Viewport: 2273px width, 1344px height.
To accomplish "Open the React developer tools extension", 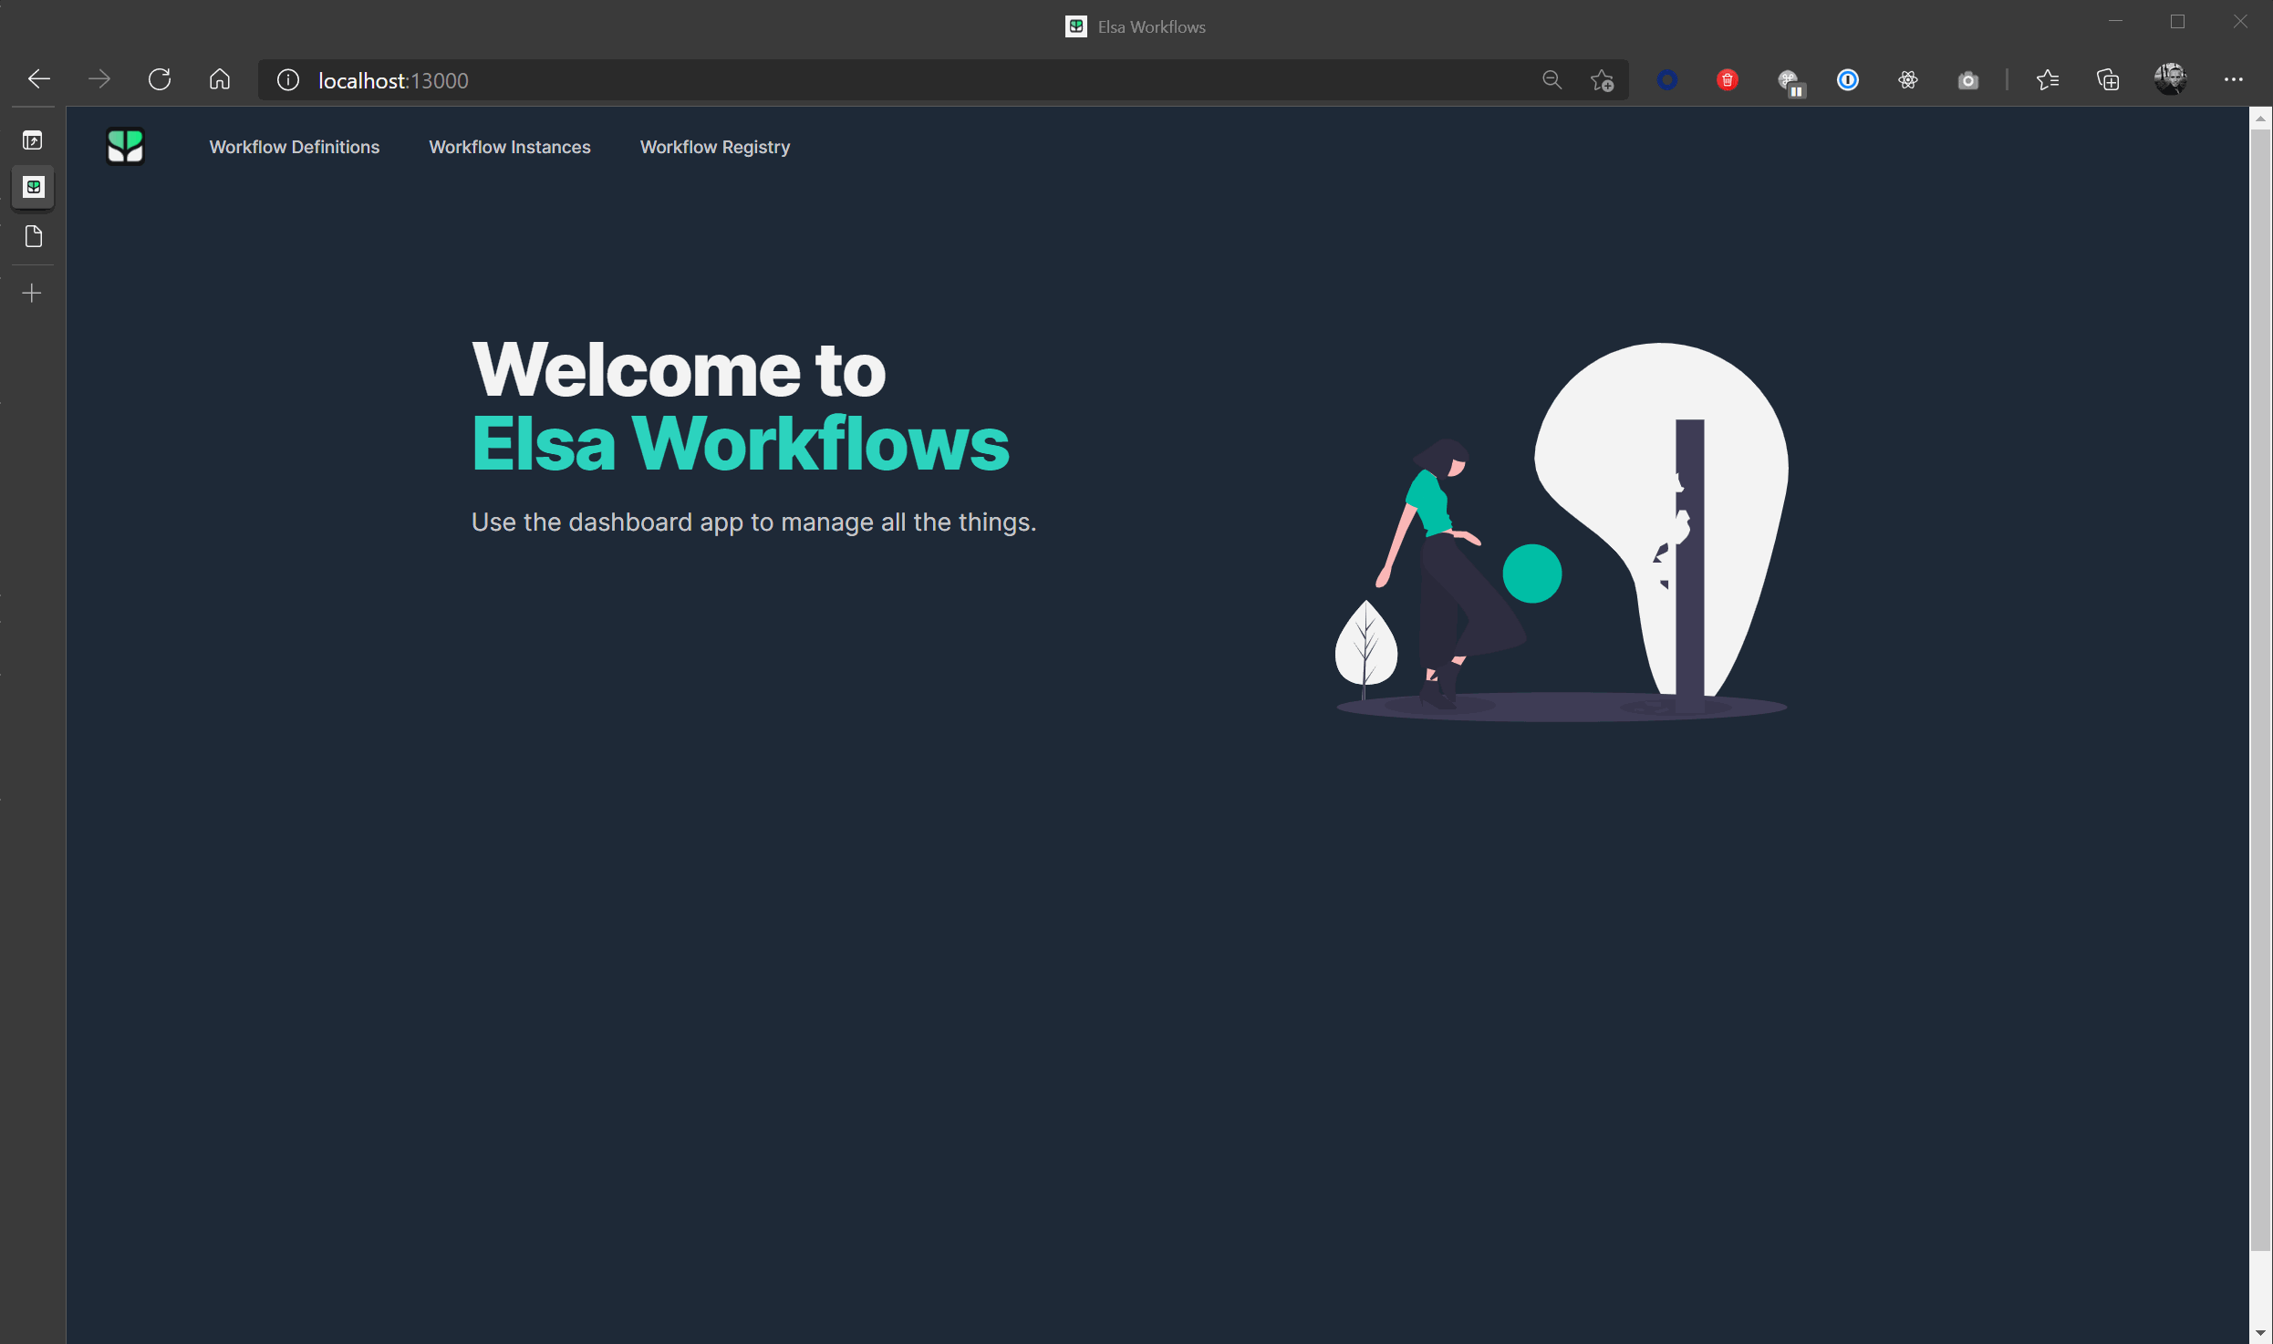I will 1907,80.
